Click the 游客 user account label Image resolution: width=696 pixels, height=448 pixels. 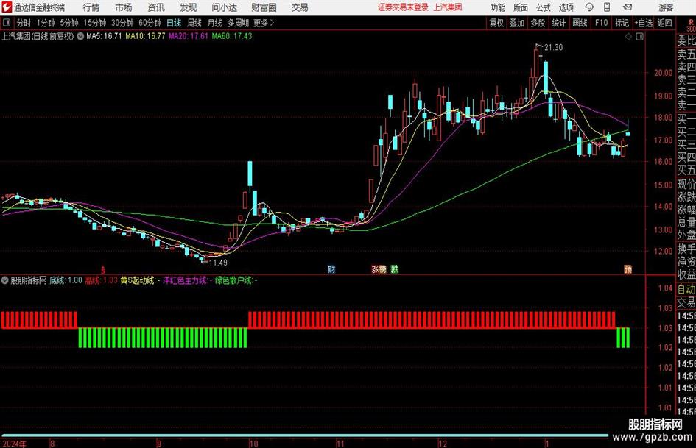(x=666, y=7)
